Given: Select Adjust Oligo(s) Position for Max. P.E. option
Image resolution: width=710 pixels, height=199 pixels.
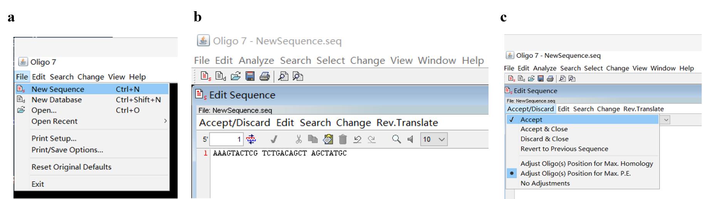Looking at the screenshot, I should 576,173.
